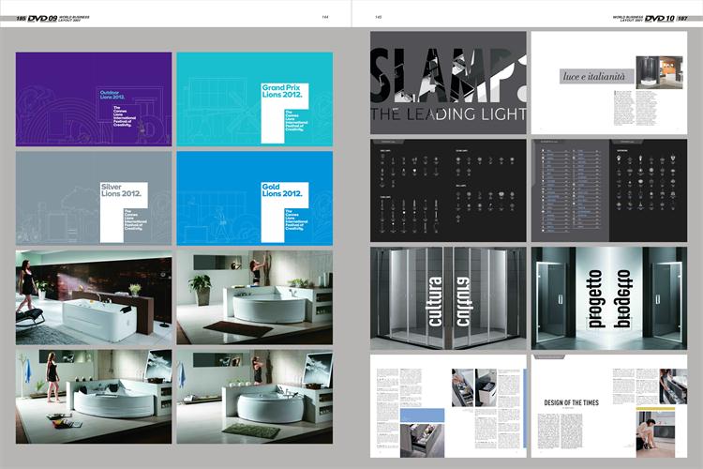
Task: Select bathtub photo with woman reaching for shelf
Action: pos(254,298)
